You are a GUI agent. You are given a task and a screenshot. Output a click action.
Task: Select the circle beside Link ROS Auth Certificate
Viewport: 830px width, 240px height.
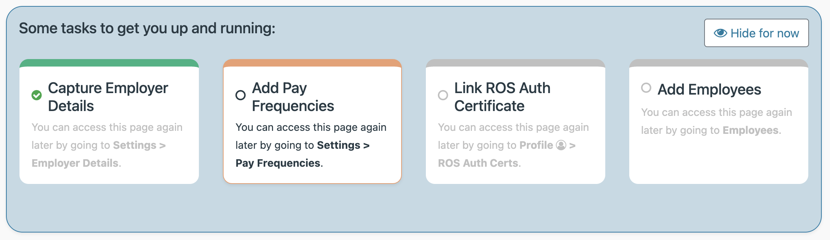(443, 95)
